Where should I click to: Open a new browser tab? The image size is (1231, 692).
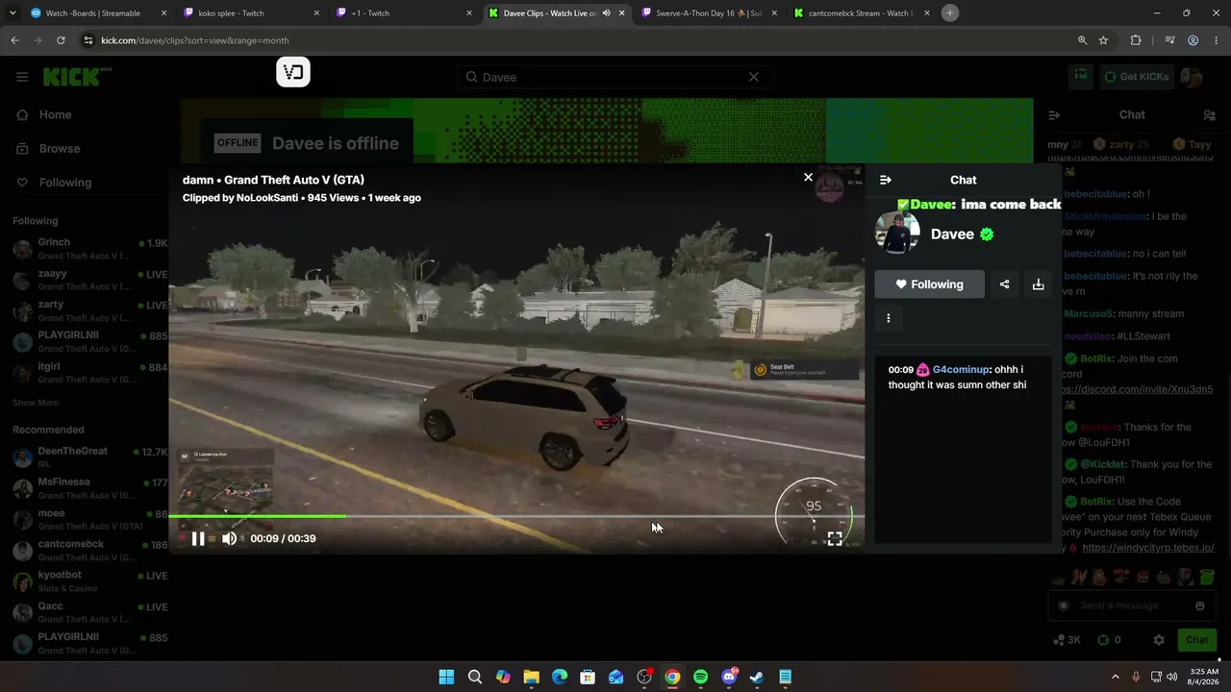tap(950, 12)
